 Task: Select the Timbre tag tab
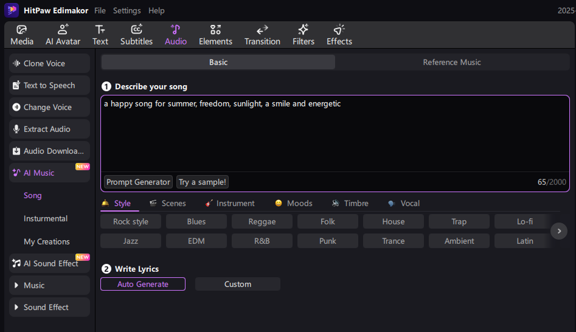pyautogui.click(x=350, y=203)
